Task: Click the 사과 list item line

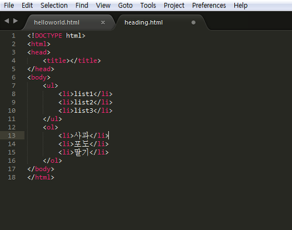Action: tap(84, 135)
